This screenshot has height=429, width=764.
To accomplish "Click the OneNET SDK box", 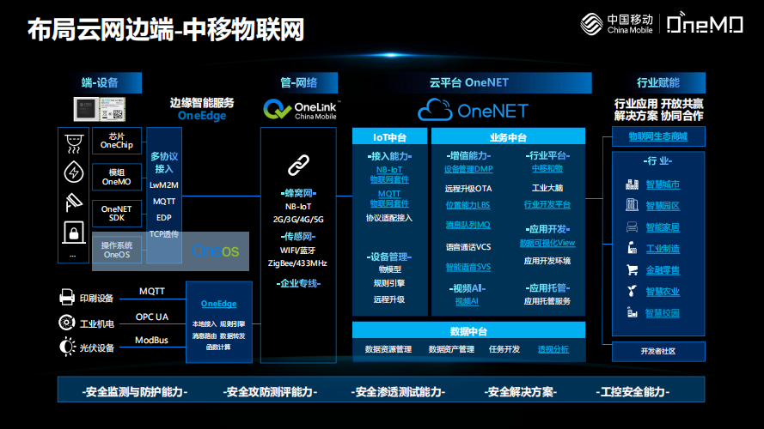I will click(117, 214).
